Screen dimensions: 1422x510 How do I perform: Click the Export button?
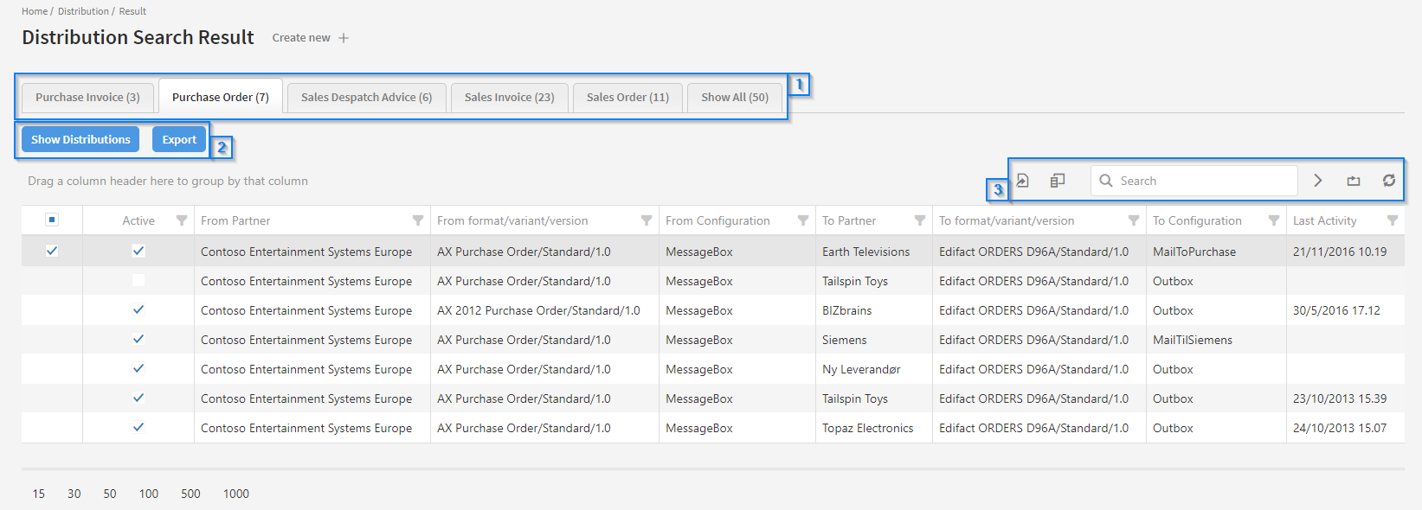[179, 139]
